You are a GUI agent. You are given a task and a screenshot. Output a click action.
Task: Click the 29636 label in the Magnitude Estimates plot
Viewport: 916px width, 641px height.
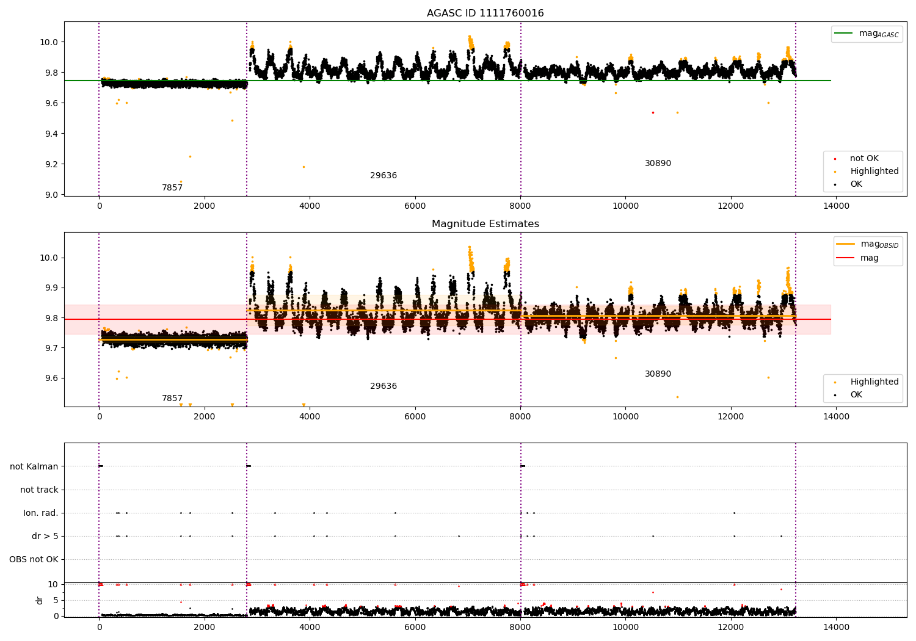[383, 386]
